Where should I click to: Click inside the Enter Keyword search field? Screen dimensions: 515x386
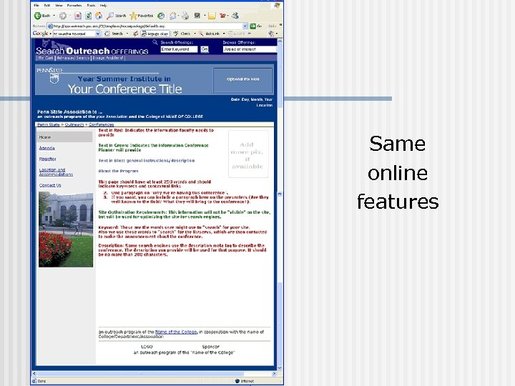click(179, 49)
